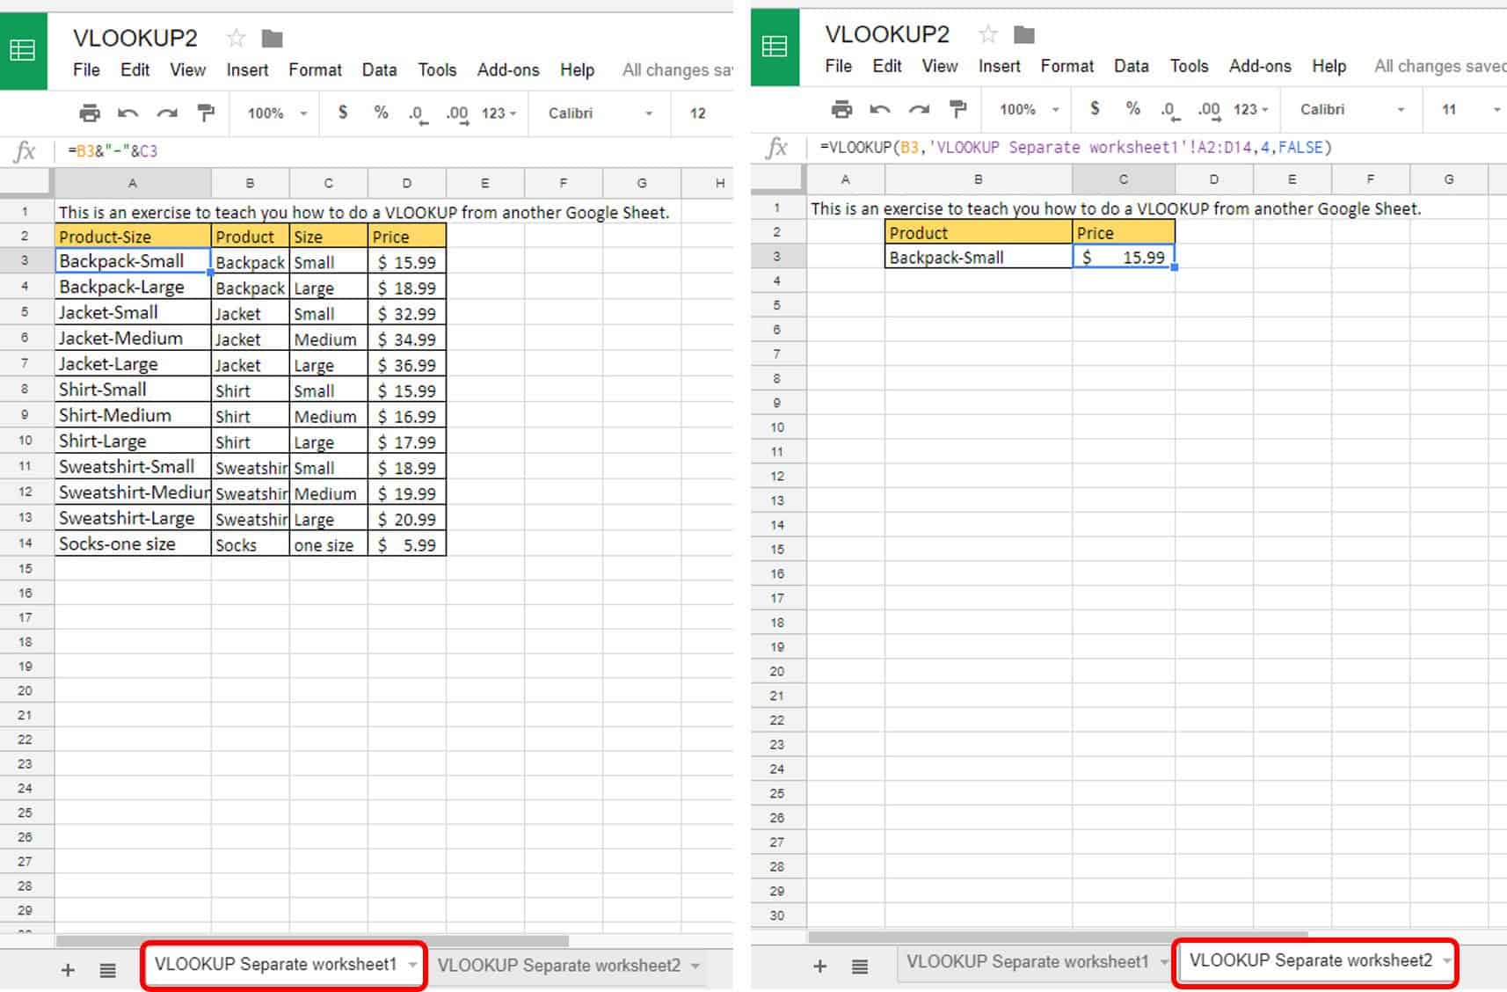
Task: Increase decimal places in the right window
Action: (1209, 110)
